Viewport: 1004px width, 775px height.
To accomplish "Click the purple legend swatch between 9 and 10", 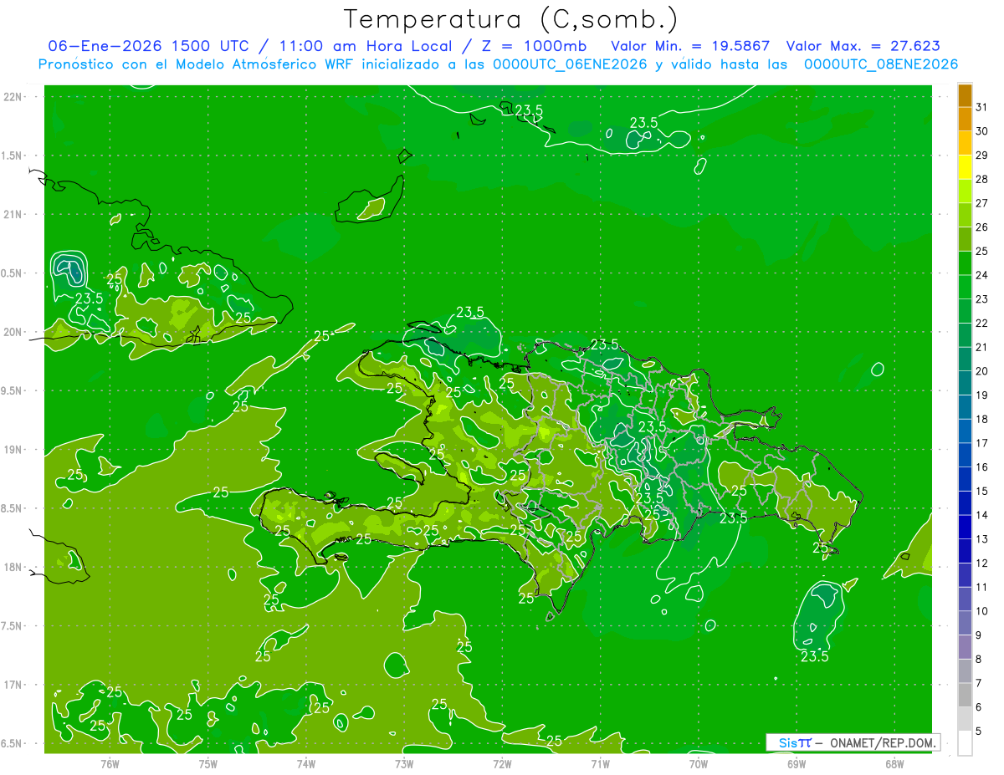I will [965, 623].
